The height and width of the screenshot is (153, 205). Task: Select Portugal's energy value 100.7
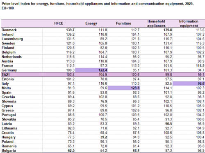pos(103,115)
